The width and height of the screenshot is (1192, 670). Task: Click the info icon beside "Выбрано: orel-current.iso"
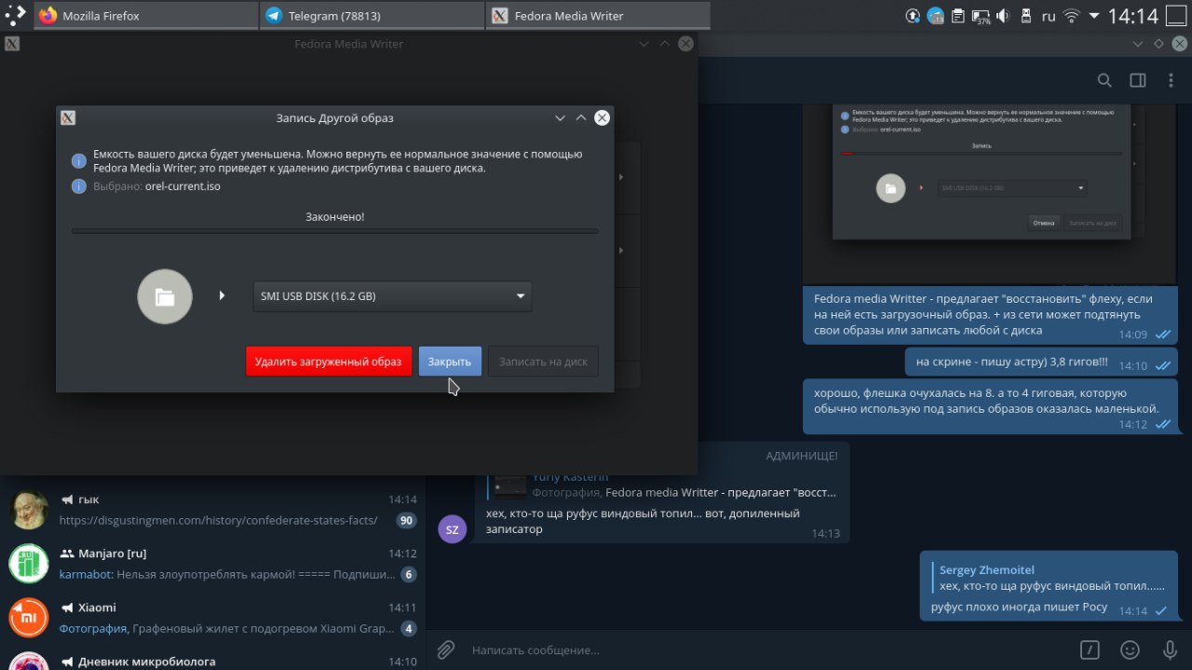79,186
